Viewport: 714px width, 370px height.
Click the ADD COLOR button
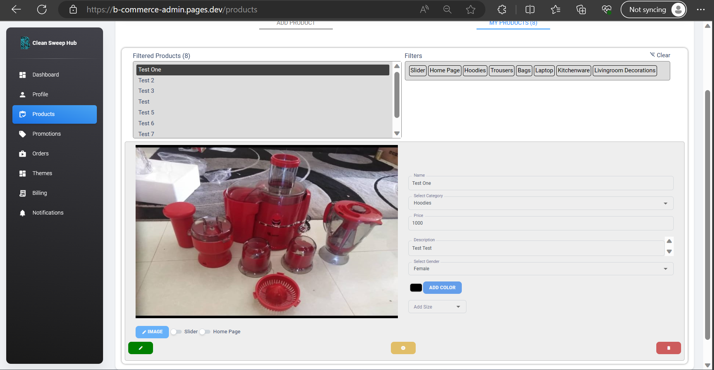coord(442,287)
